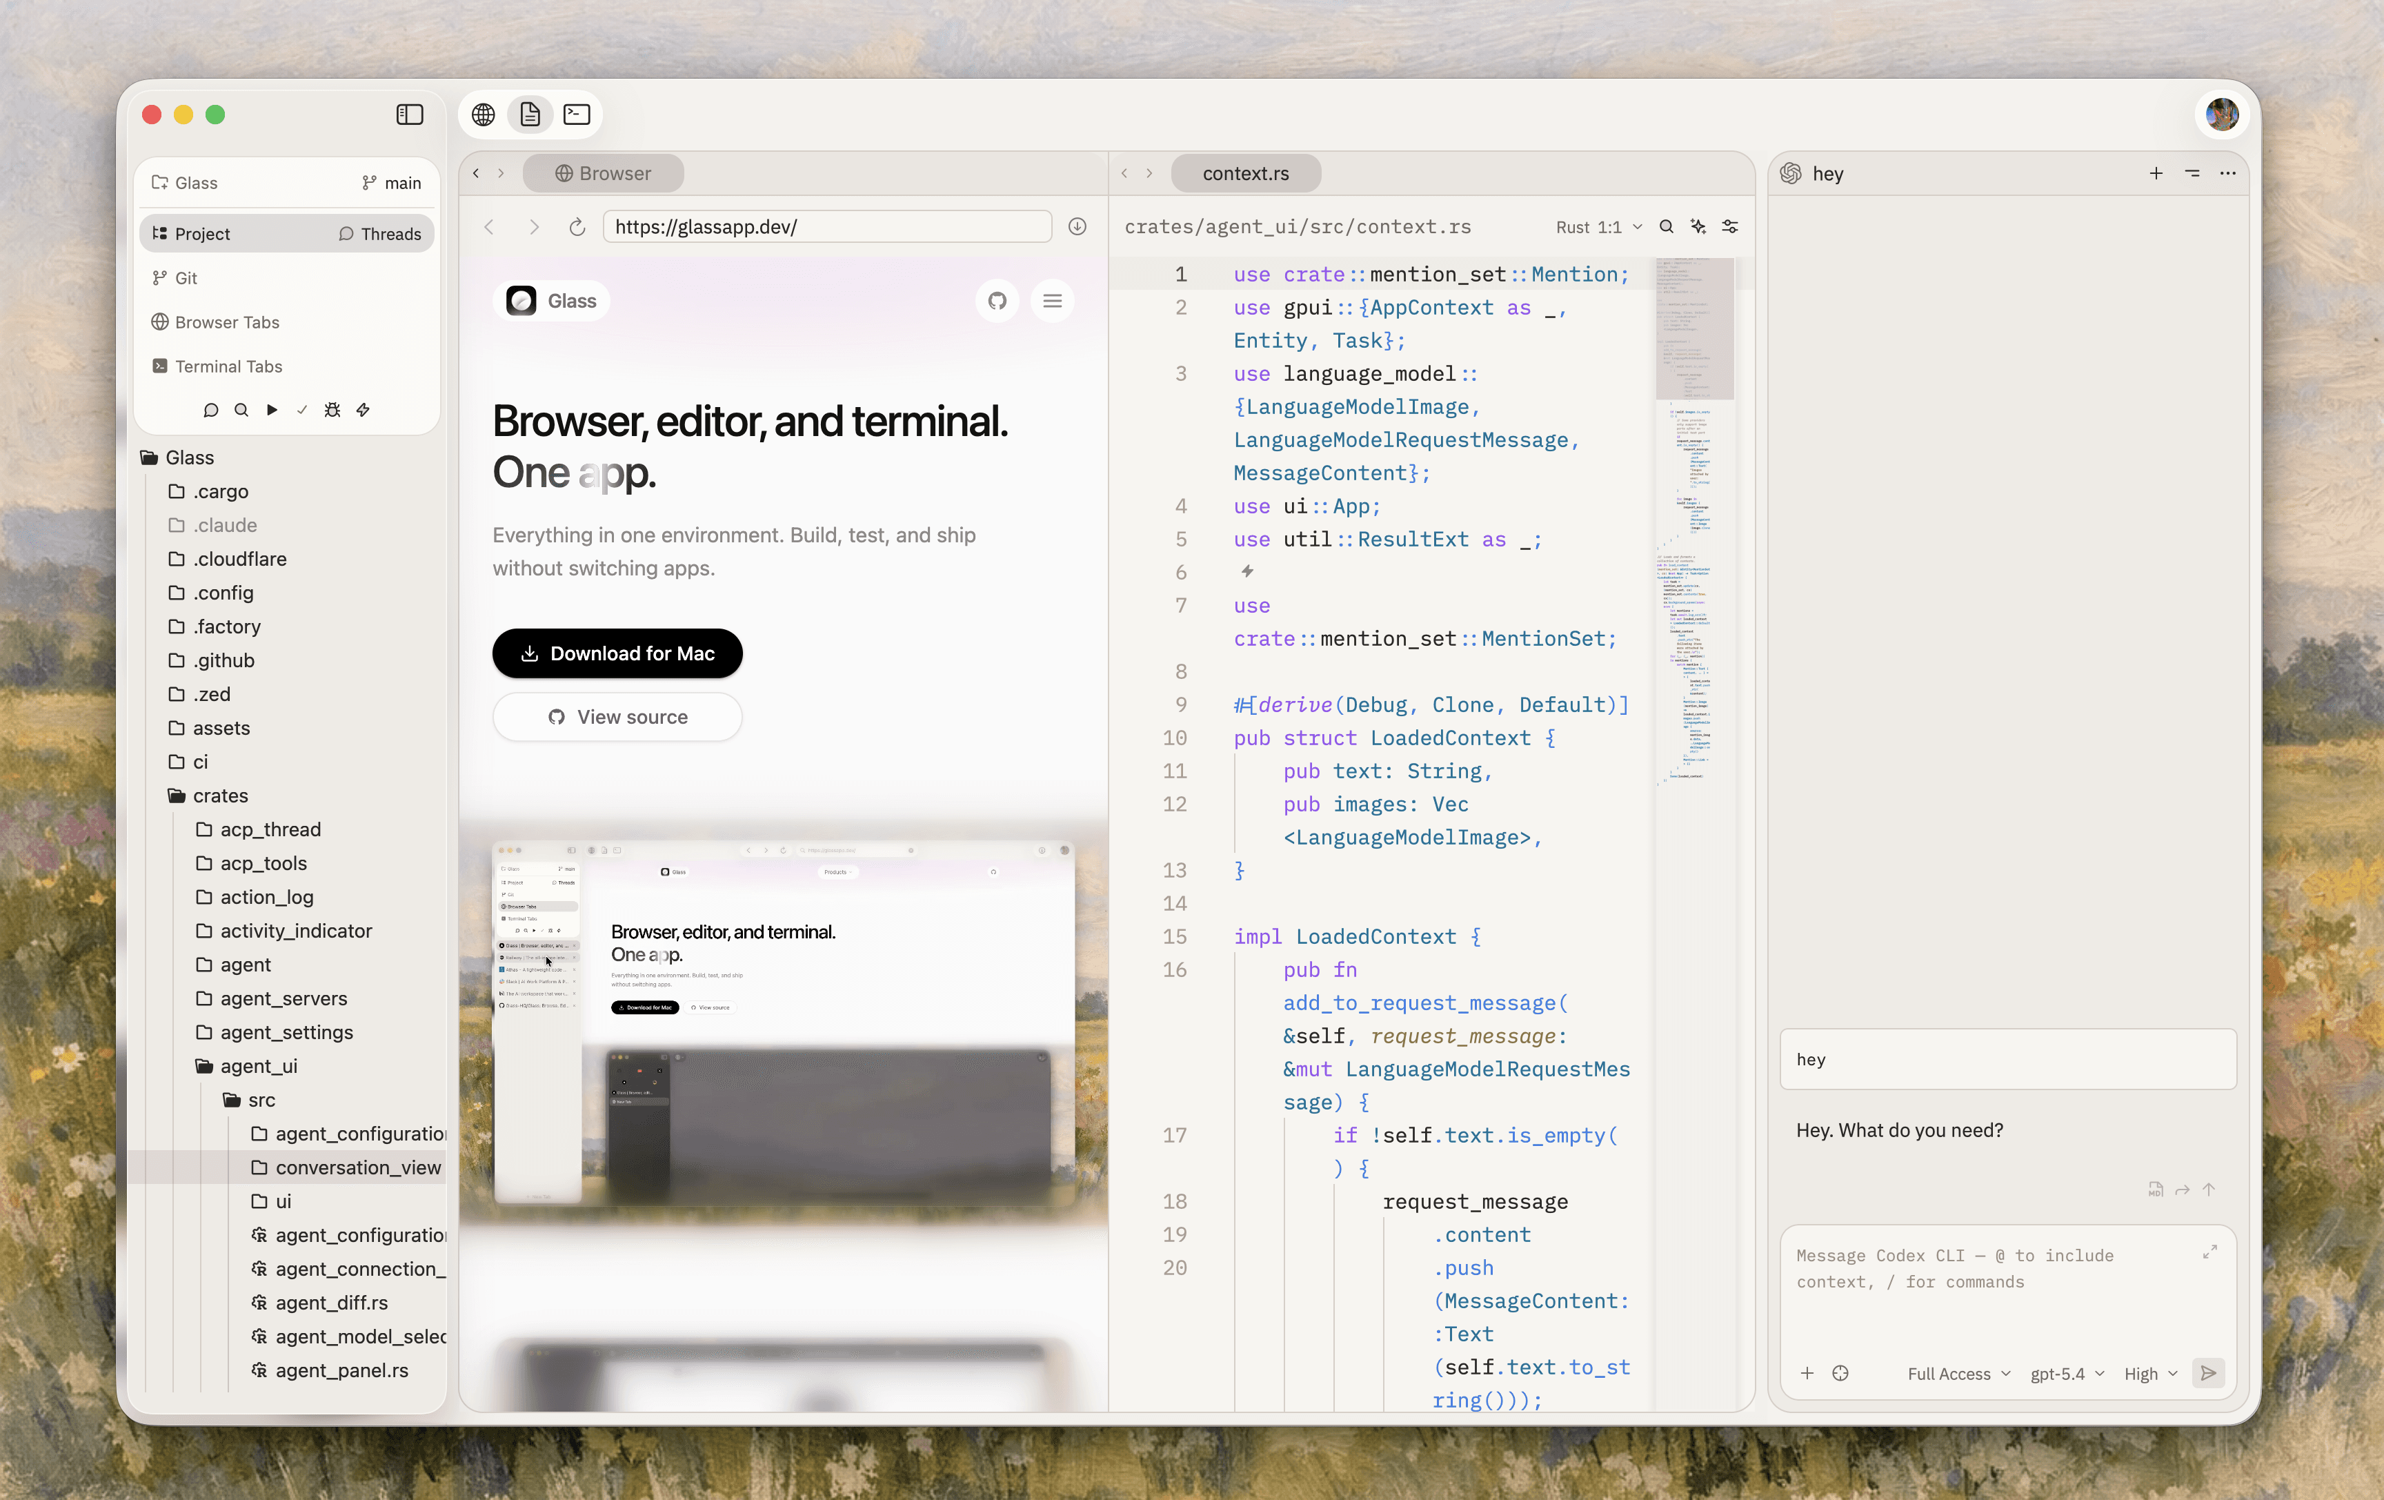Open search in the editor toolbar
The height and width of the screenshot is (1500, 2384).
point(1666,227)
